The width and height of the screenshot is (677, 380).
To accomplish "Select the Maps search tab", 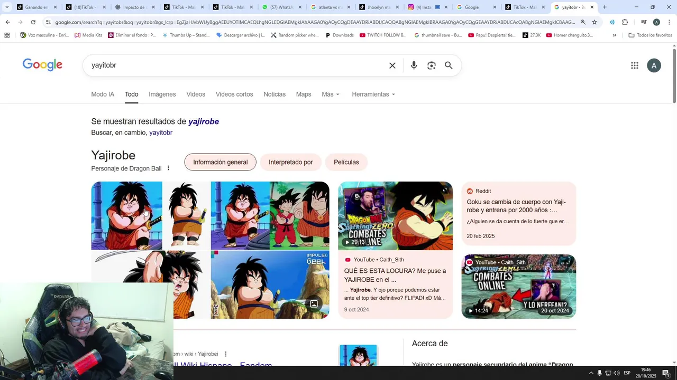I will pos(304,94).
